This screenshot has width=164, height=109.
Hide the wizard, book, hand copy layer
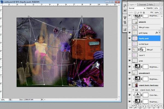pyautogui.click(x=130, y=85)
